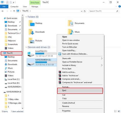Open the Help question mark icon
Viewport: 121px width, 113px height.
(x=119, y=6)
